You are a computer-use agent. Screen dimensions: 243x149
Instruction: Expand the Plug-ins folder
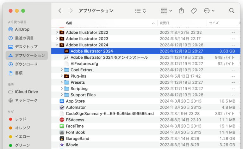point(61,76)
